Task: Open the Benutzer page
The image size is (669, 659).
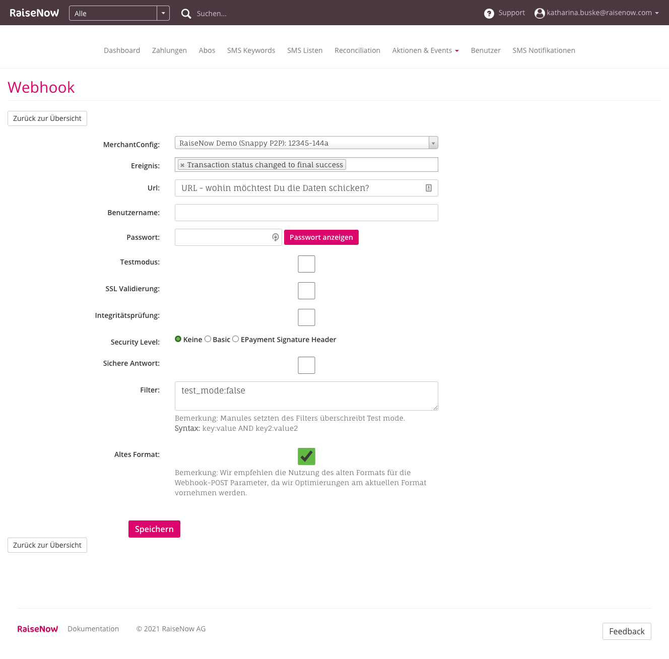Action: point(486,50)
